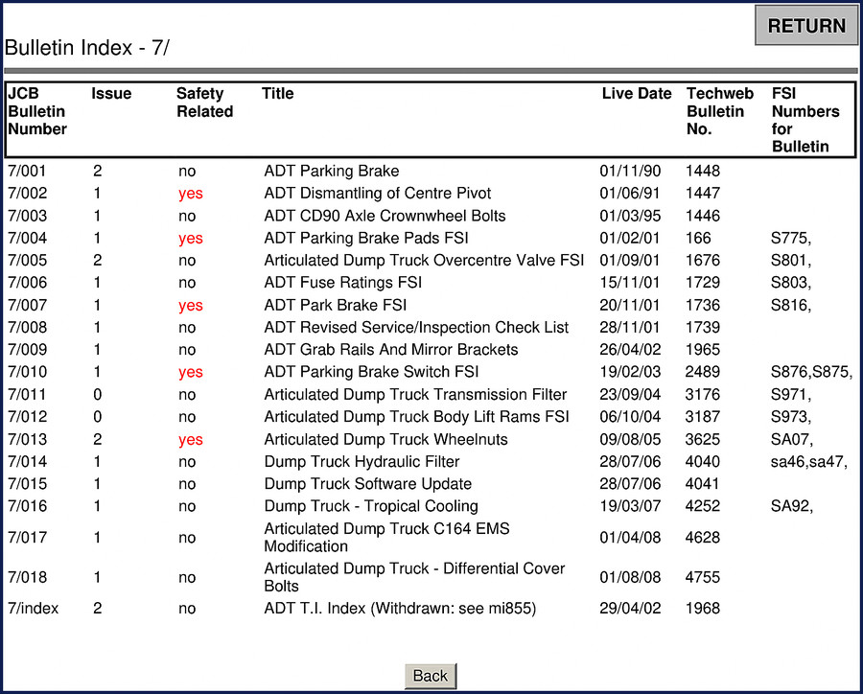Screen dimensions: 863x694
Task: Select bulletin number 7/002
Action: coord(28,194)
